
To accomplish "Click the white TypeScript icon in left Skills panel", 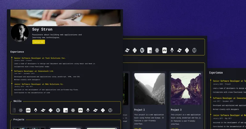I will point(65,110).
